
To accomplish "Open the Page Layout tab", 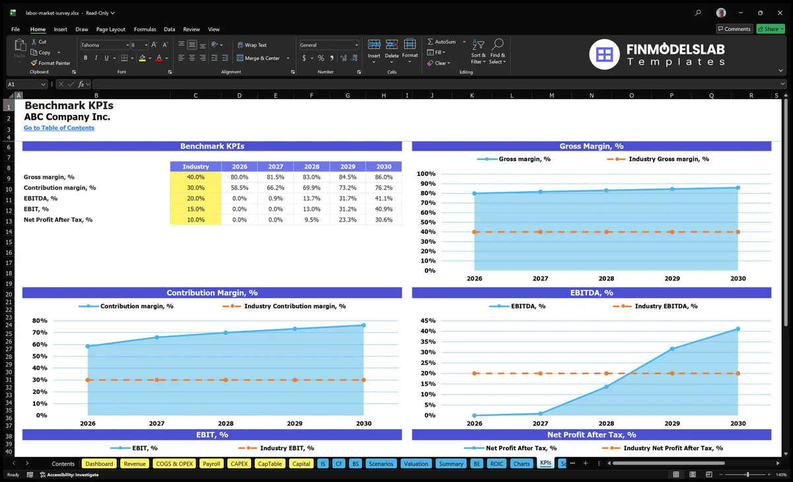I will [110, 29].
